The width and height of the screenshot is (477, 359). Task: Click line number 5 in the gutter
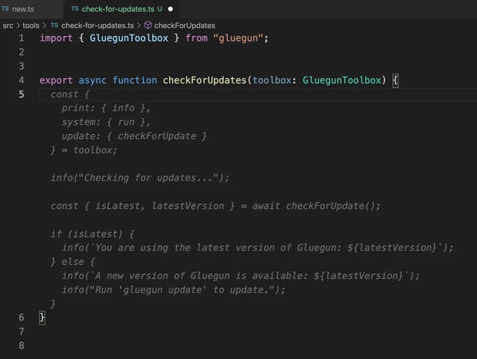[x=21, y=94]
